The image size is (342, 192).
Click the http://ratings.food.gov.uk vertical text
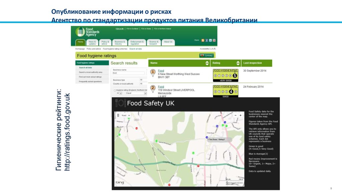tap(67, 132)
